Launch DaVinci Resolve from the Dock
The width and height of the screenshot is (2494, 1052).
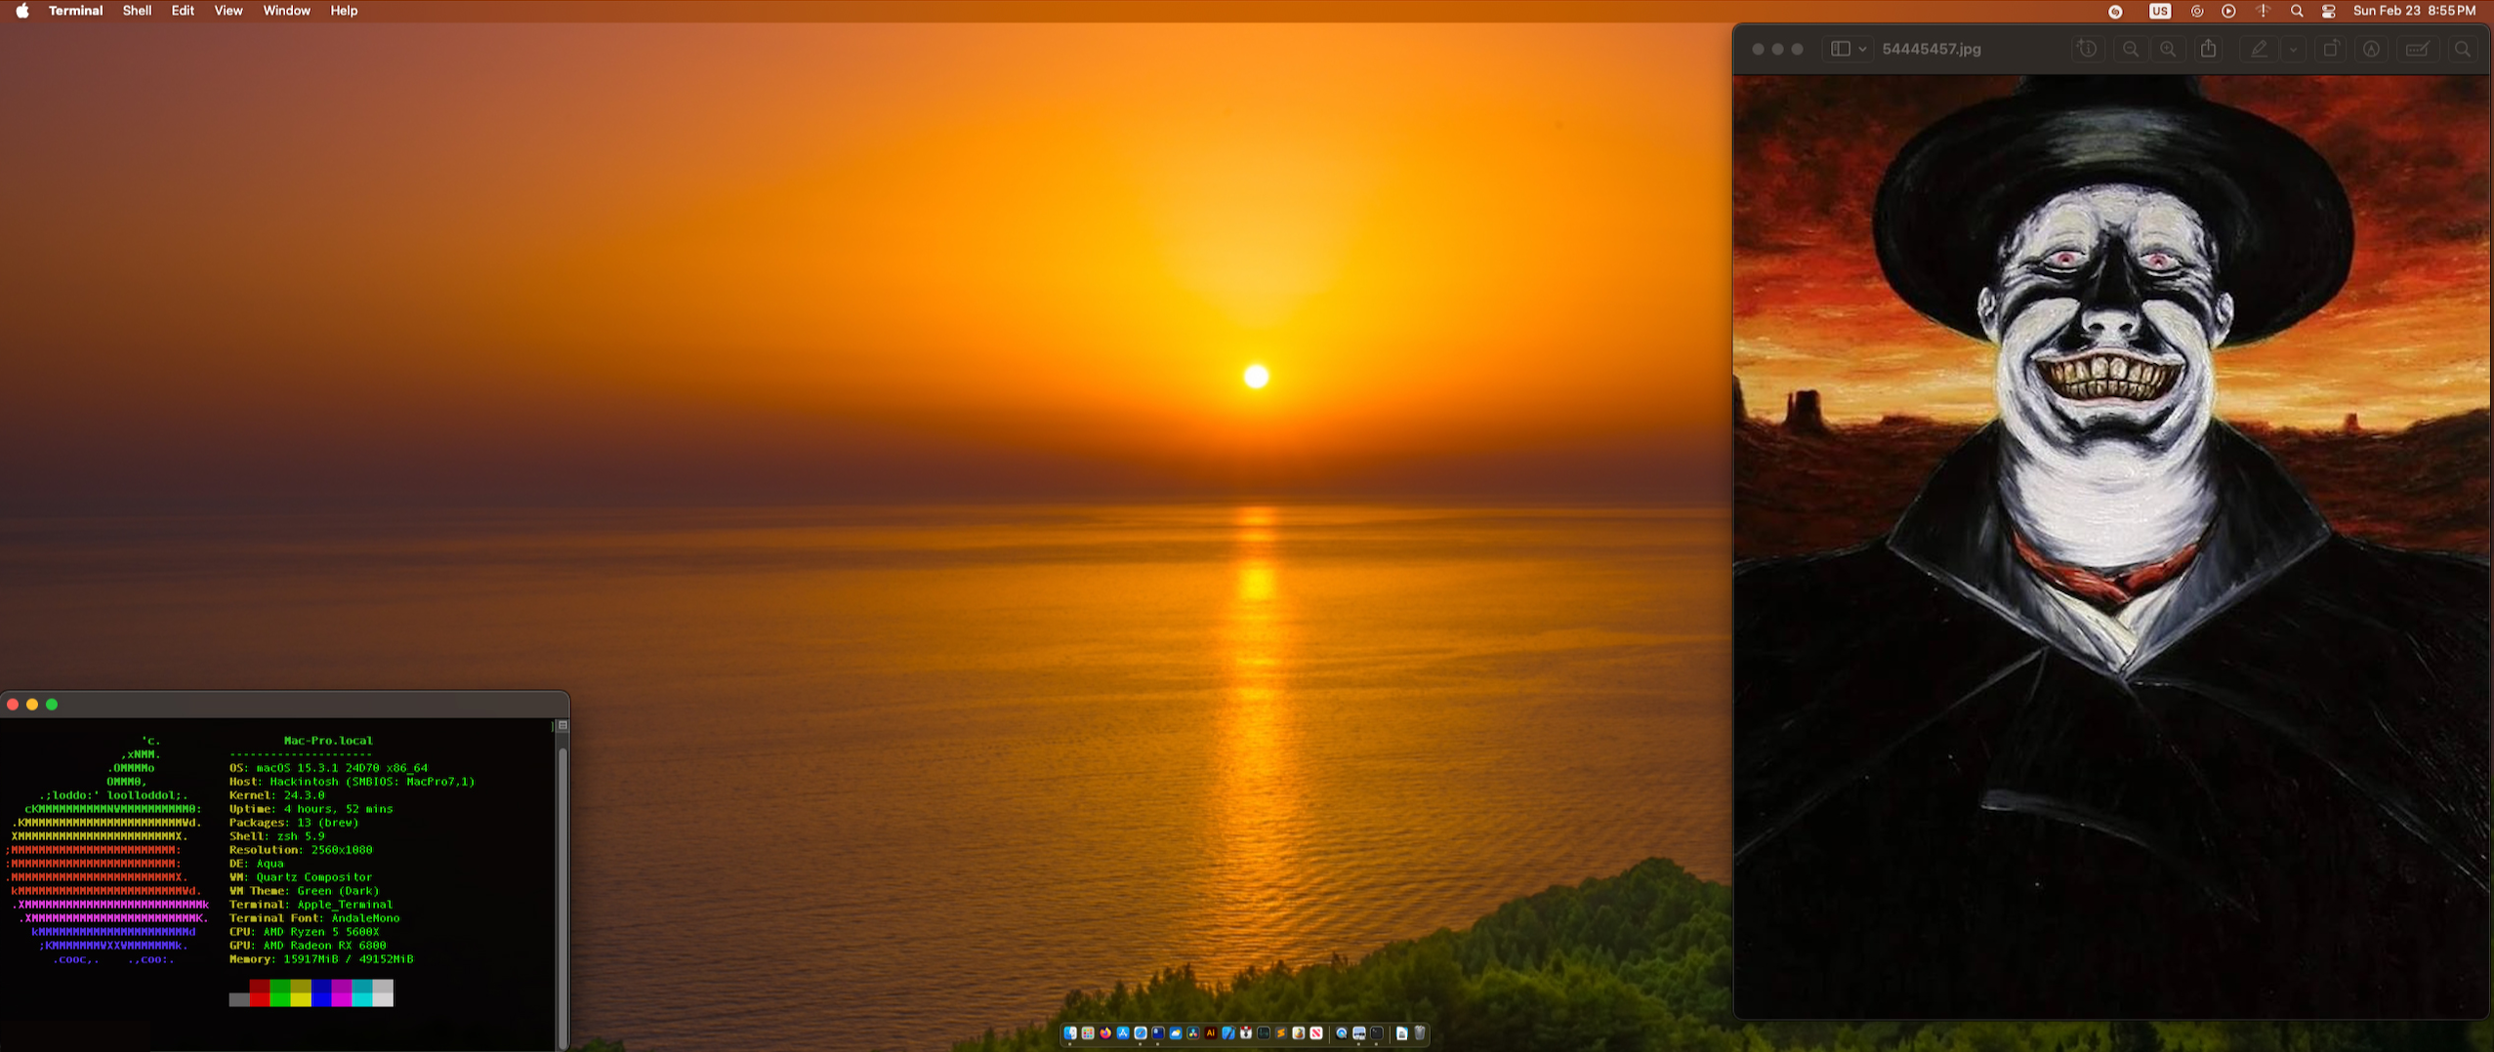[x=1193, y=1032]
